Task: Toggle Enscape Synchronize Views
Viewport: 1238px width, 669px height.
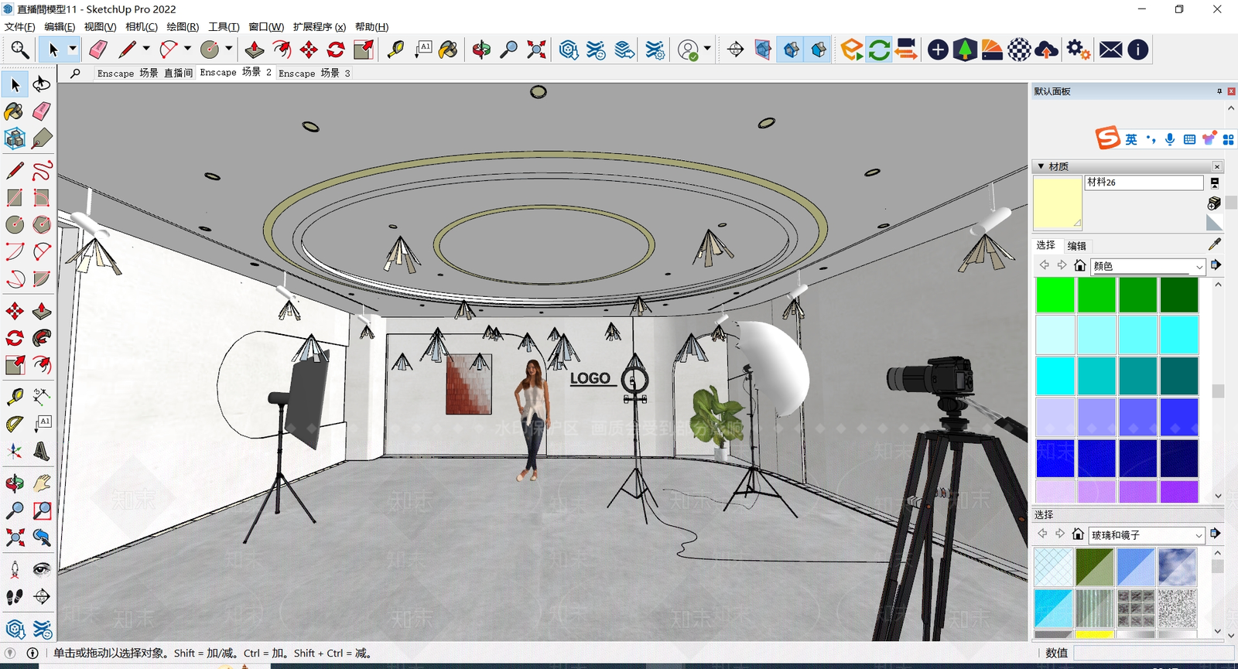Action: tap(906, 49)
